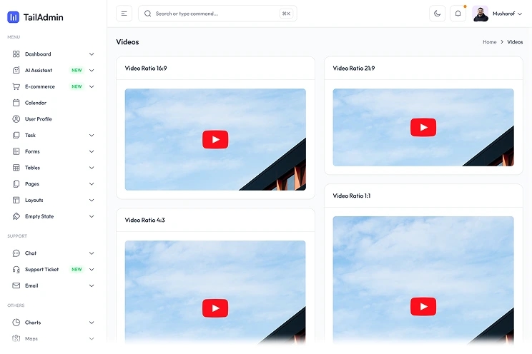Click the Video Ratio 4:3 heading
This screenshot has width=532, height=354.
tap(145, 221)
